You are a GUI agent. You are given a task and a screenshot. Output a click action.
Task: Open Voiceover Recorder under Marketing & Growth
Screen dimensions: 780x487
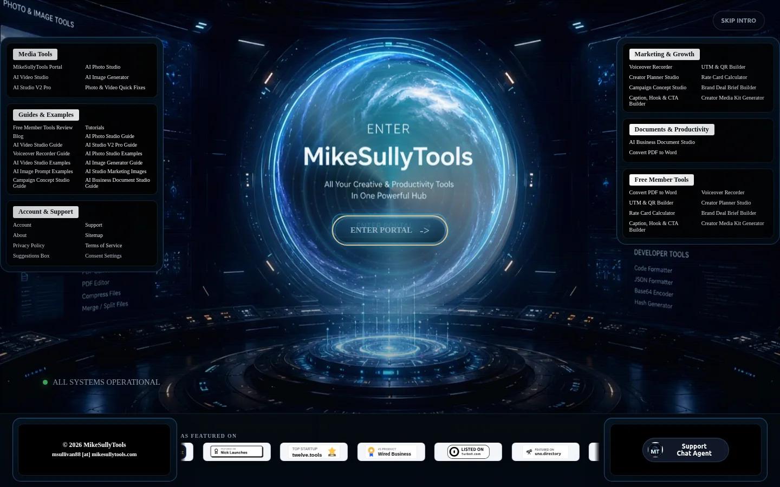651,67
